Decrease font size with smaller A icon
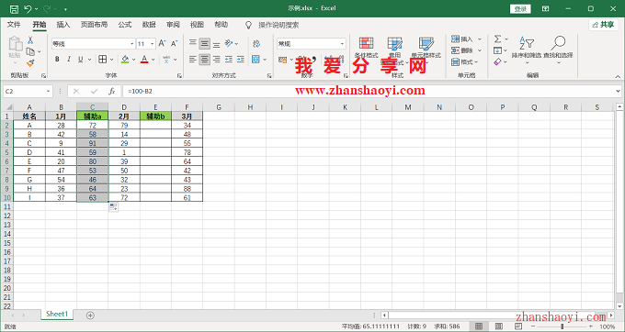The width and height of the screenshot is (625, 332). pyautogui.click(x=175, y=43)
